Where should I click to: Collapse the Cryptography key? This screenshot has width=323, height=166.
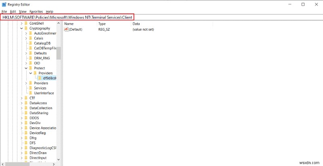pyautogui.click(x=22, y=28)
